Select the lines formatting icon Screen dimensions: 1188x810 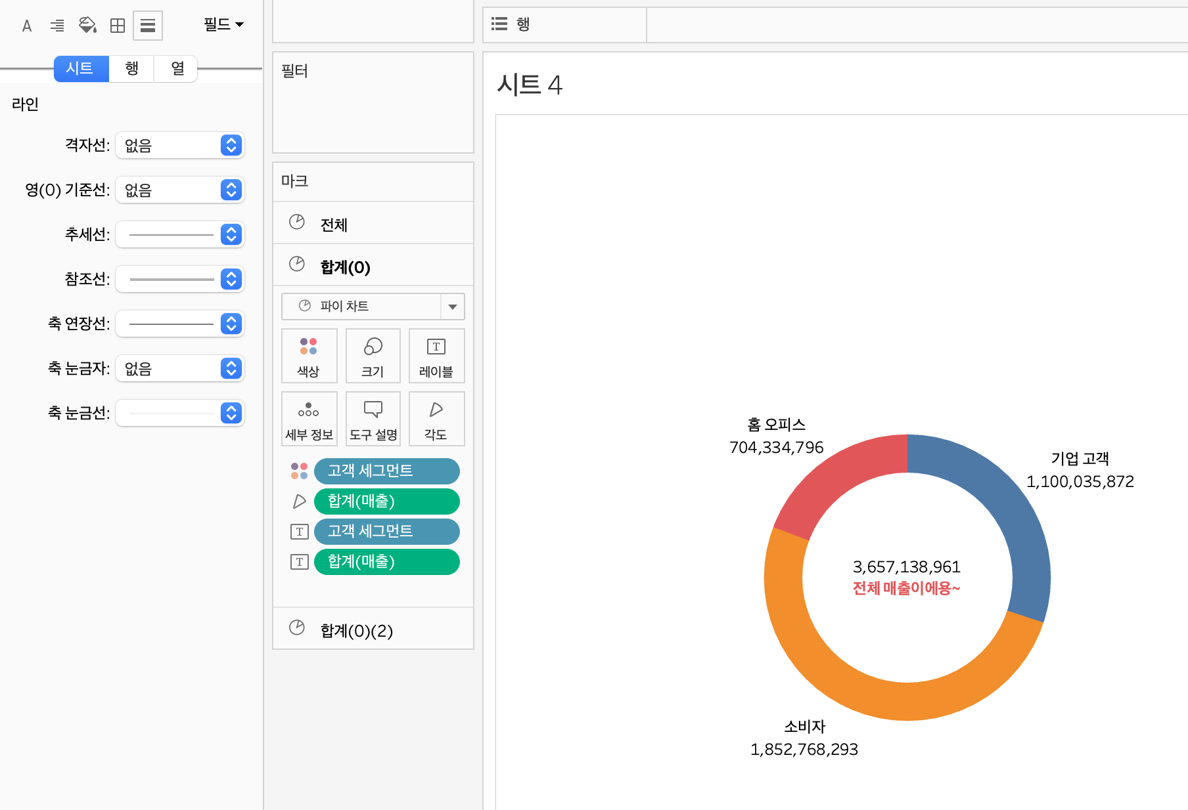click(x=148, y=26)
